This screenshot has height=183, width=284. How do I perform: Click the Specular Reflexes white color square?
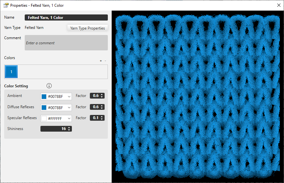click(44, 118)
